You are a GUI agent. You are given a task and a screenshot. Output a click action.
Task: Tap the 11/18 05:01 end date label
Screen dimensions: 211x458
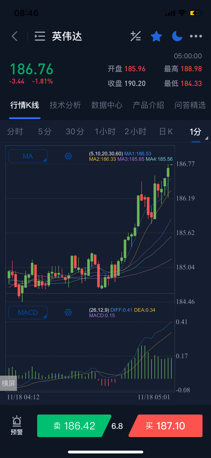[x=154, y=397]
